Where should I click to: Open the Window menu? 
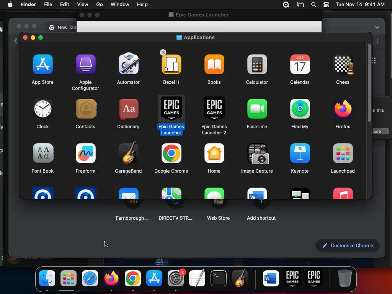coord(120,5)
